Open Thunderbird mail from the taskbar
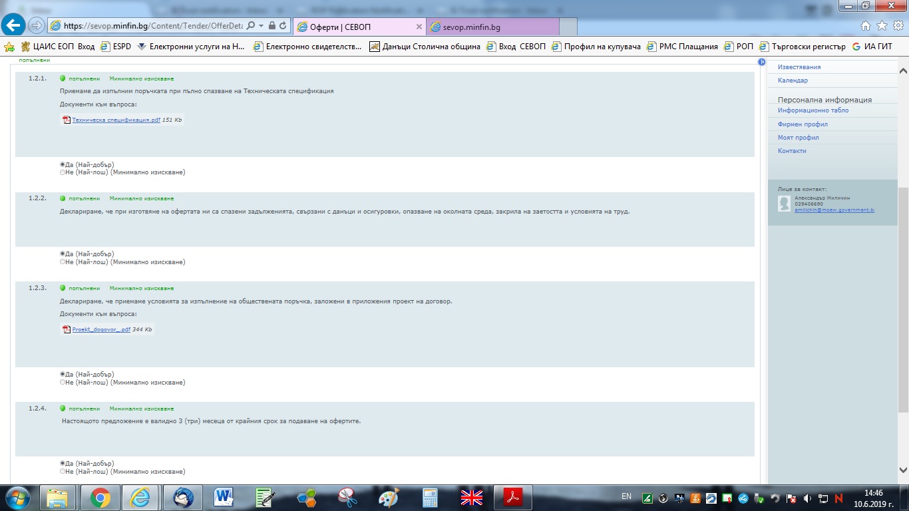This screenshot has height=511, width=909. click(x=183, y=498)
